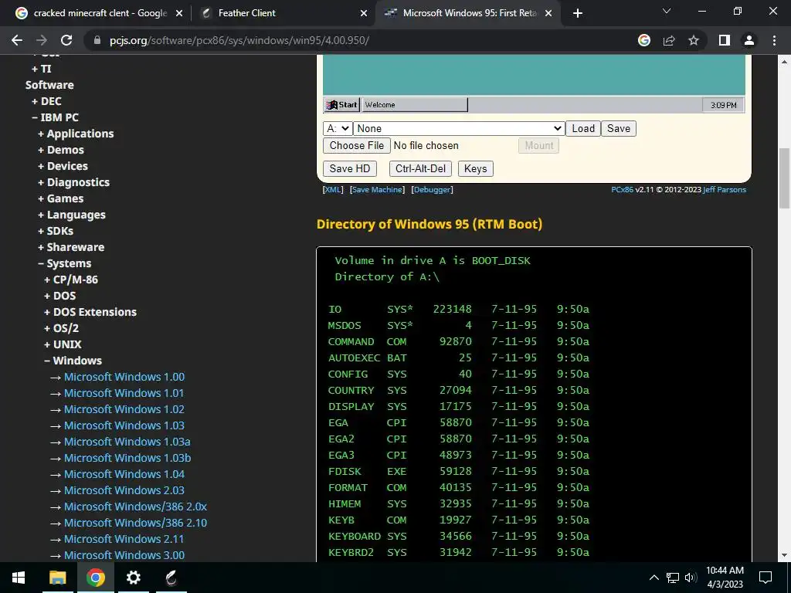Click the address bar URL field

pyautogui.click(x=353, y=40)
